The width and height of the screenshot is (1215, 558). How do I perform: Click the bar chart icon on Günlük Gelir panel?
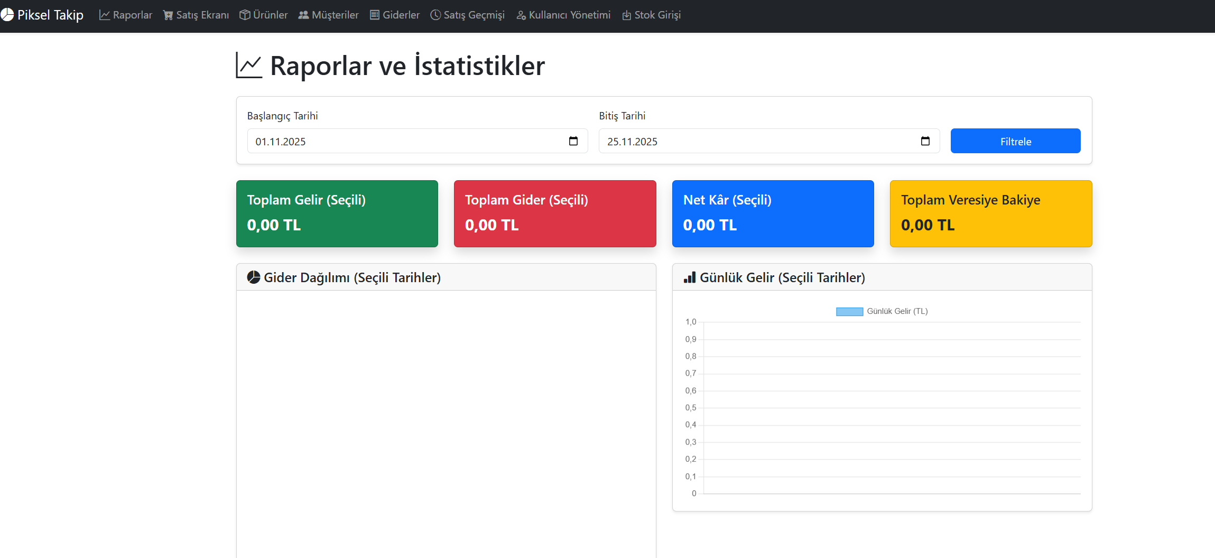click(690, 277)
